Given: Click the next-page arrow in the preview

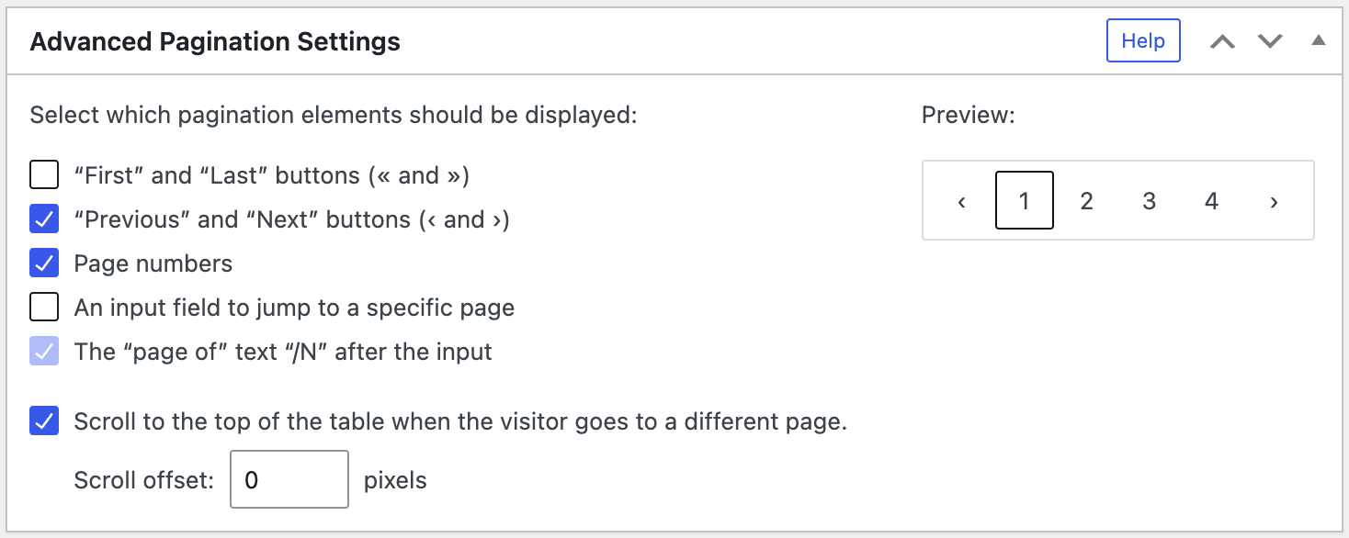Looking at the screenshot, I should tap(1275, 200).
